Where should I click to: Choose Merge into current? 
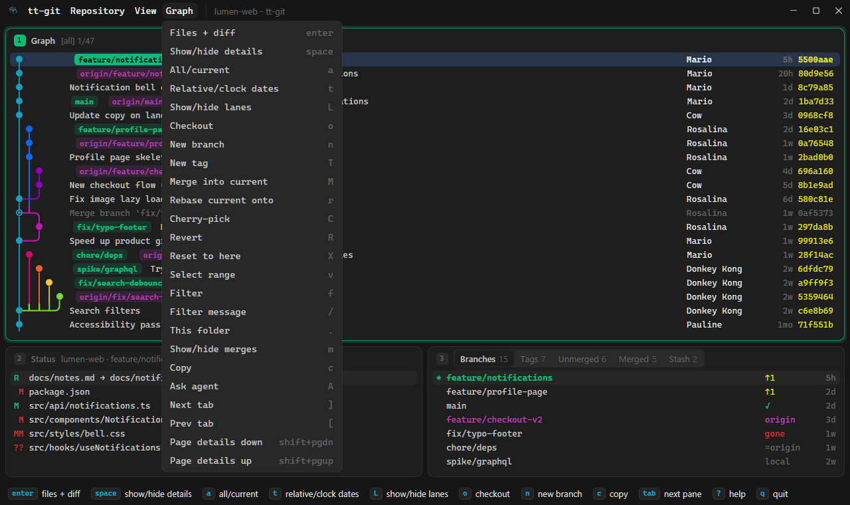coord(252,181)
